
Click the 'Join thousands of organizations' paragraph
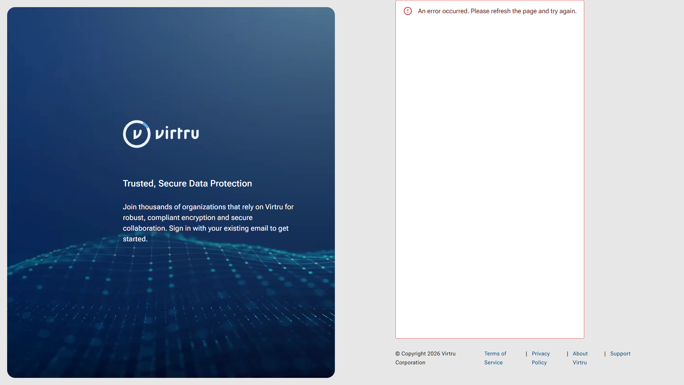[208, 223]
